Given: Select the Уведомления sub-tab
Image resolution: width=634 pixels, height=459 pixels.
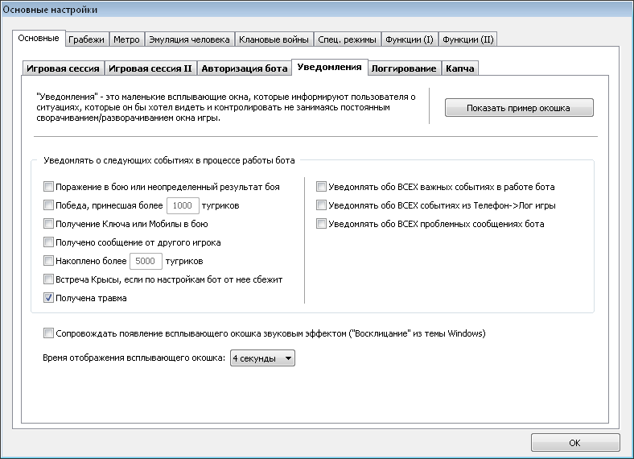Looking at the screenshot, I should click(330, 67).
